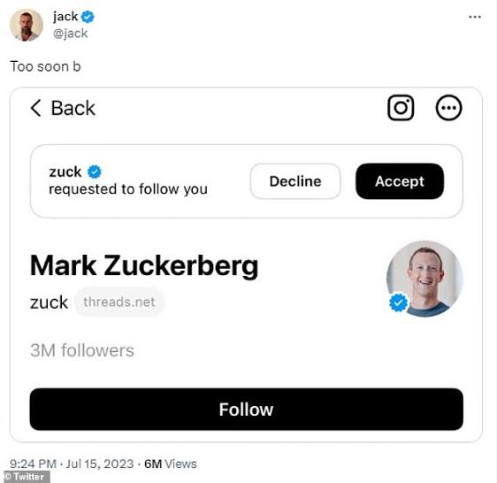The image size is (497, 483).
Task: Open the circled three-dots options menu
Action: tap(448, 108)
